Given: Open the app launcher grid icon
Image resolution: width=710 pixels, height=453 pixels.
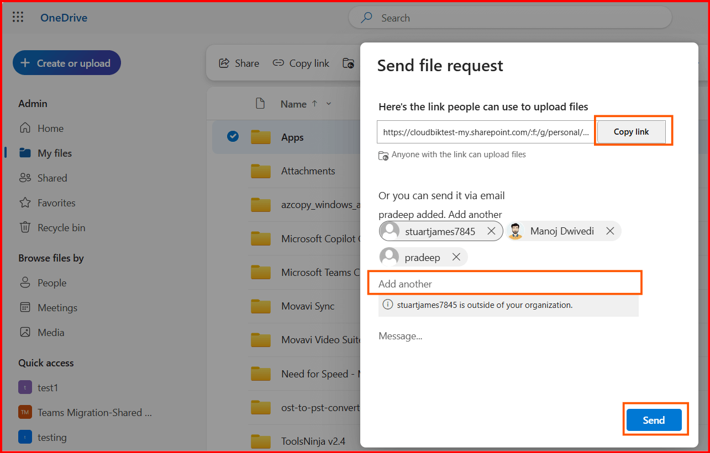Looking at the screenshot, I should pos(18,18).
